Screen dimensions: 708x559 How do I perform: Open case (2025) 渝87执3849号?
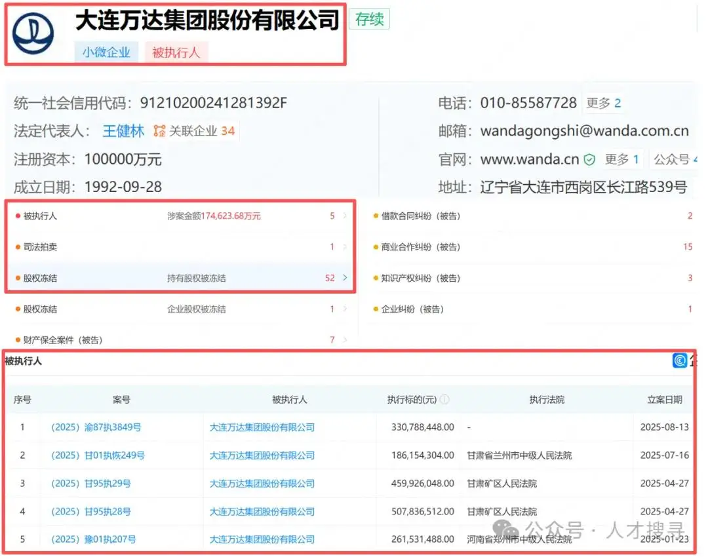point(96,427)
